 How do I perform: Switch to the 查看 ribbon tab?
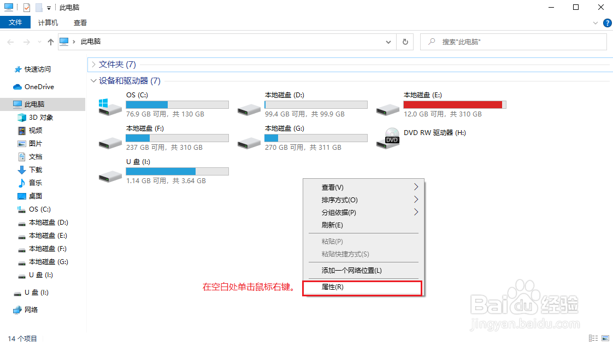tap(80, 22)
